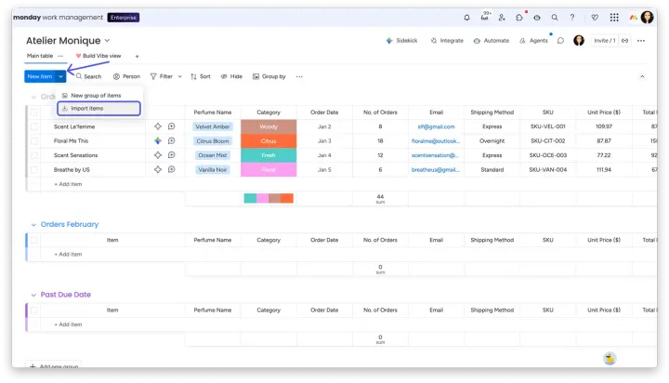The height and width of the screenshot is (383, 669).
Task: Open the user profile avatar in top bar
Action: pos(648,17)
